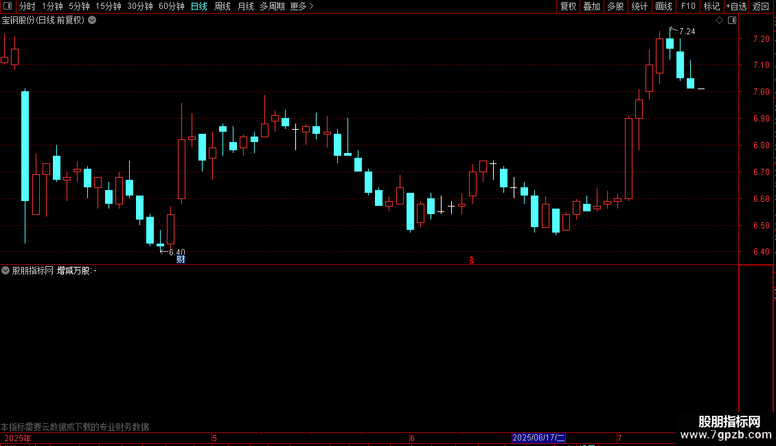Switch to 分时 intraday view
The image size is (776, 446).
point(27,6)
